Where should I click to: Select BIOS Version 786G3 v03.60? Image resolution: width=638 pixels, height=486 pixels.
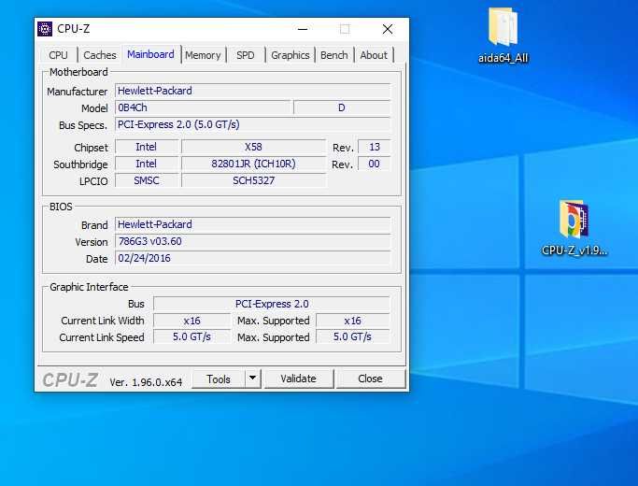point(252,241)
